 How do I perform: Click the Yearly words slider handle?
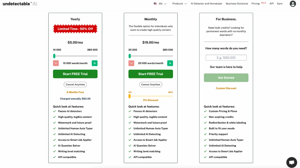[54, 56]
